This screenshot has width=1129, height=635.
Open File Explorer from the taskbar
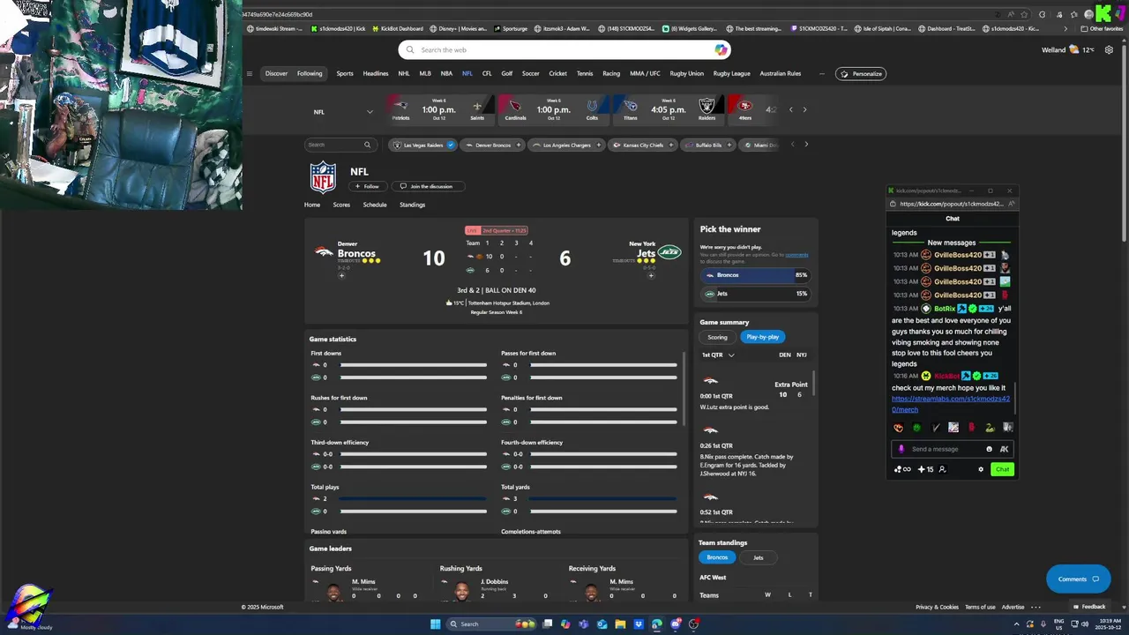[x=620, y=624]
